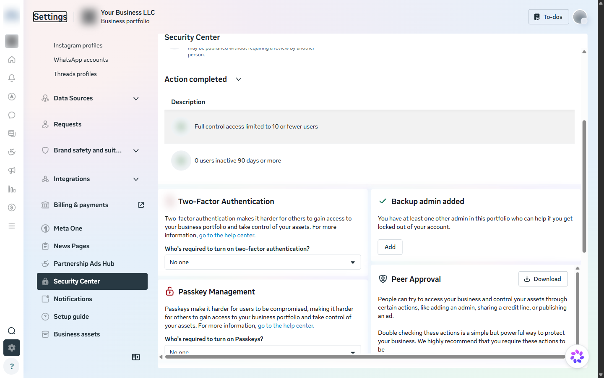Click the settings gear icon
The width and height of the screenshot is (604, 378).
[12, 348]
